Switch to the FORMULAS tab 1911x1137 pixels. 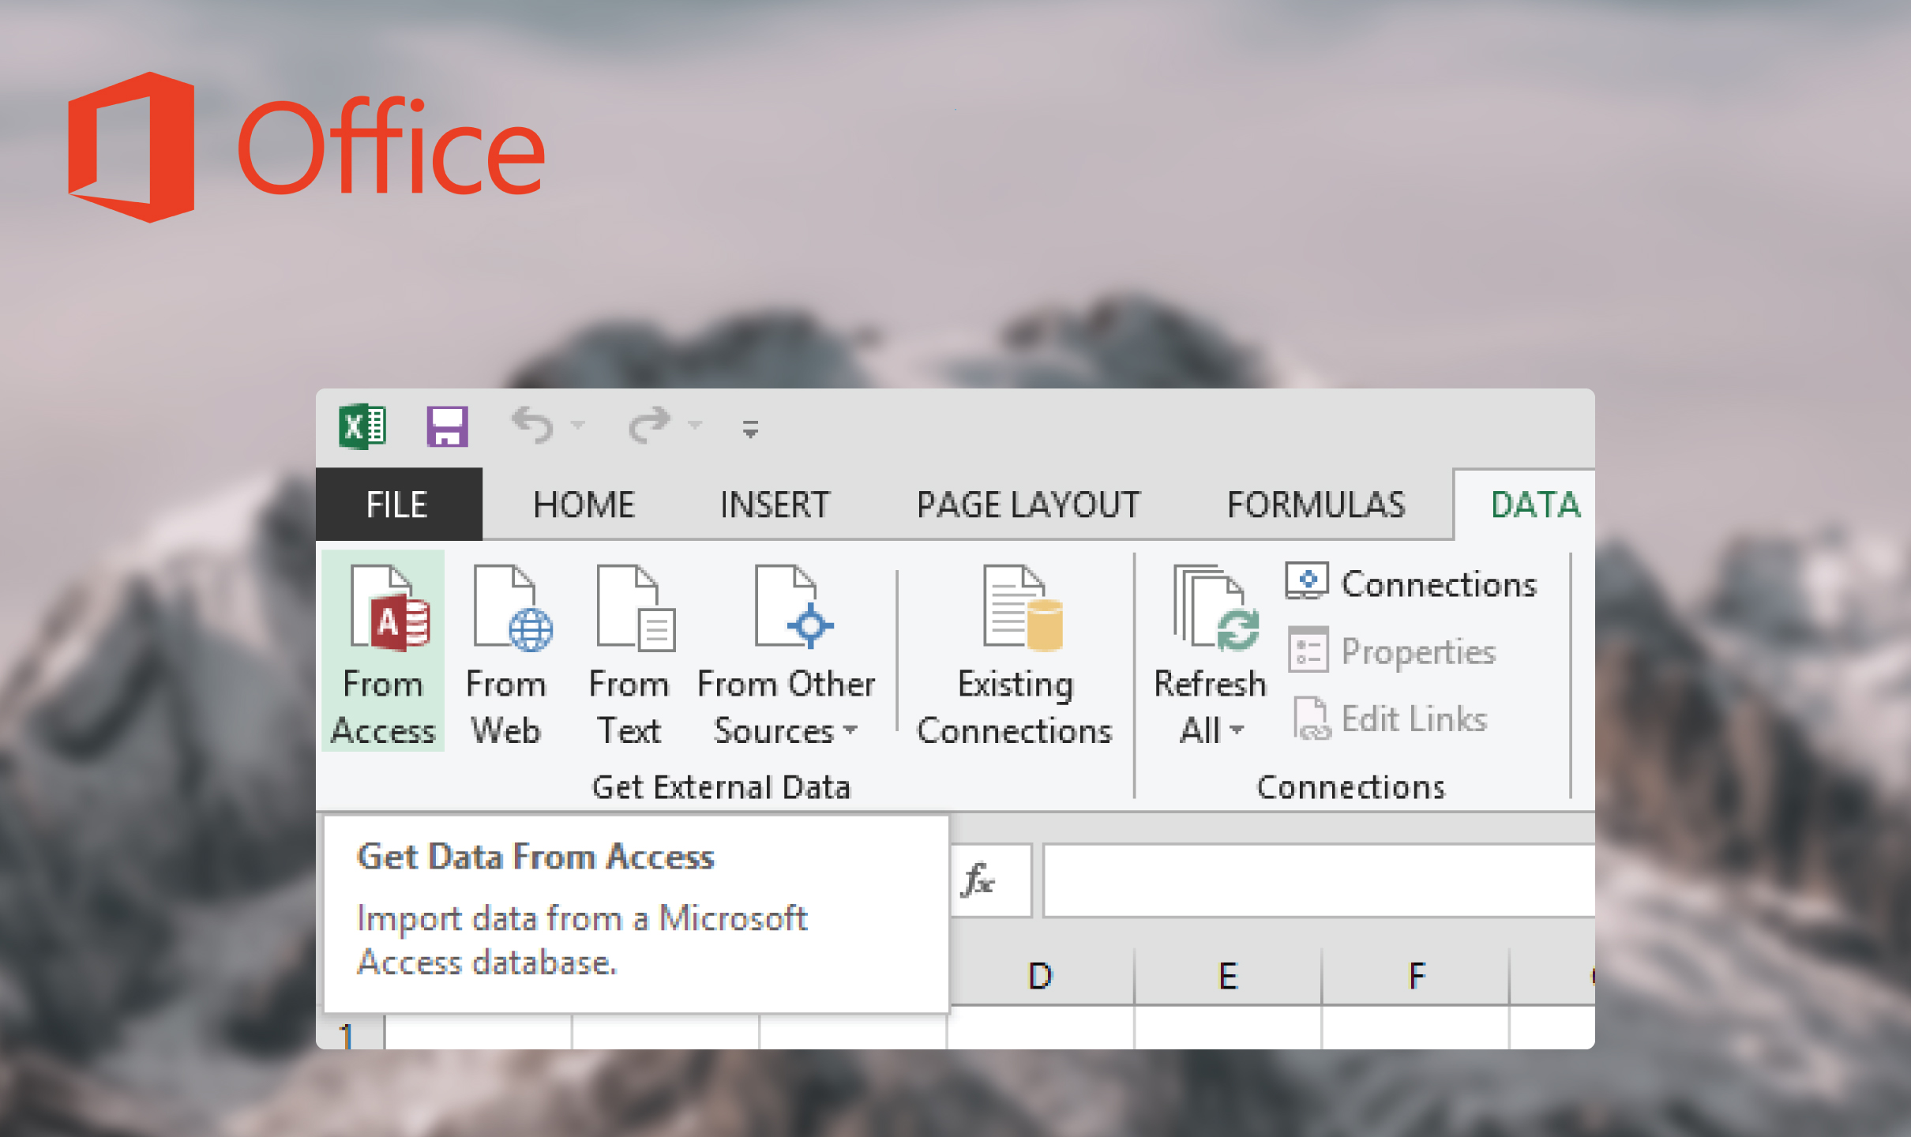(x=1316, y=505)
